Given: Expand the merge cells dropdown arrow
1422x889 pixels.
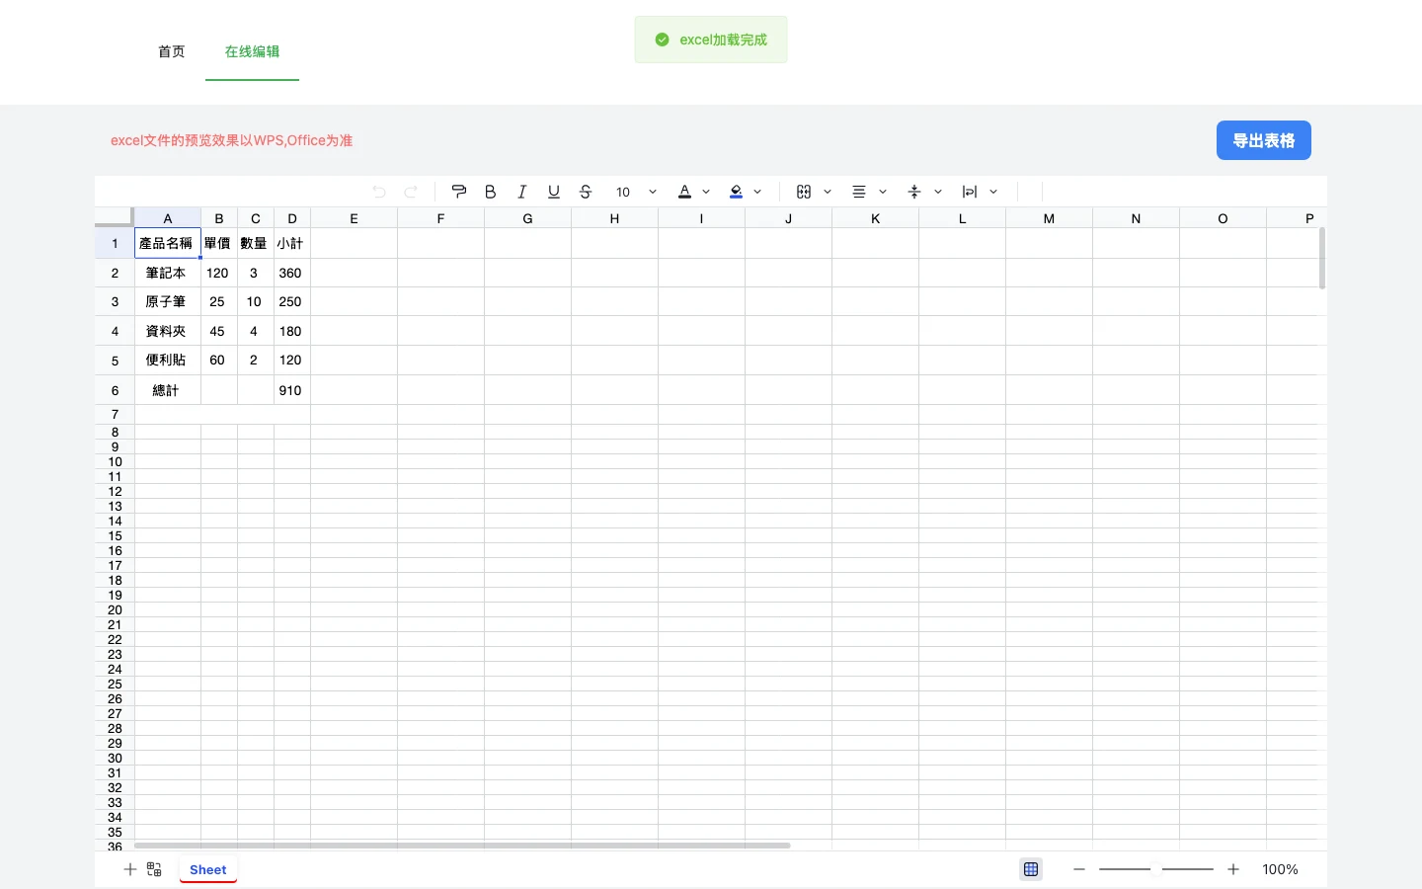Looking at the screenshot, I should click(x=828, y=192).
